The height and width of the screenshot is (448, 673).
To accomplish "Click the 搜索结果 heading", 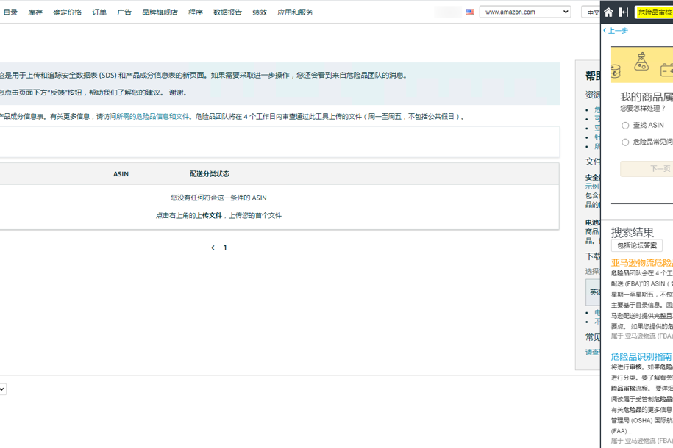I will 633,232.
